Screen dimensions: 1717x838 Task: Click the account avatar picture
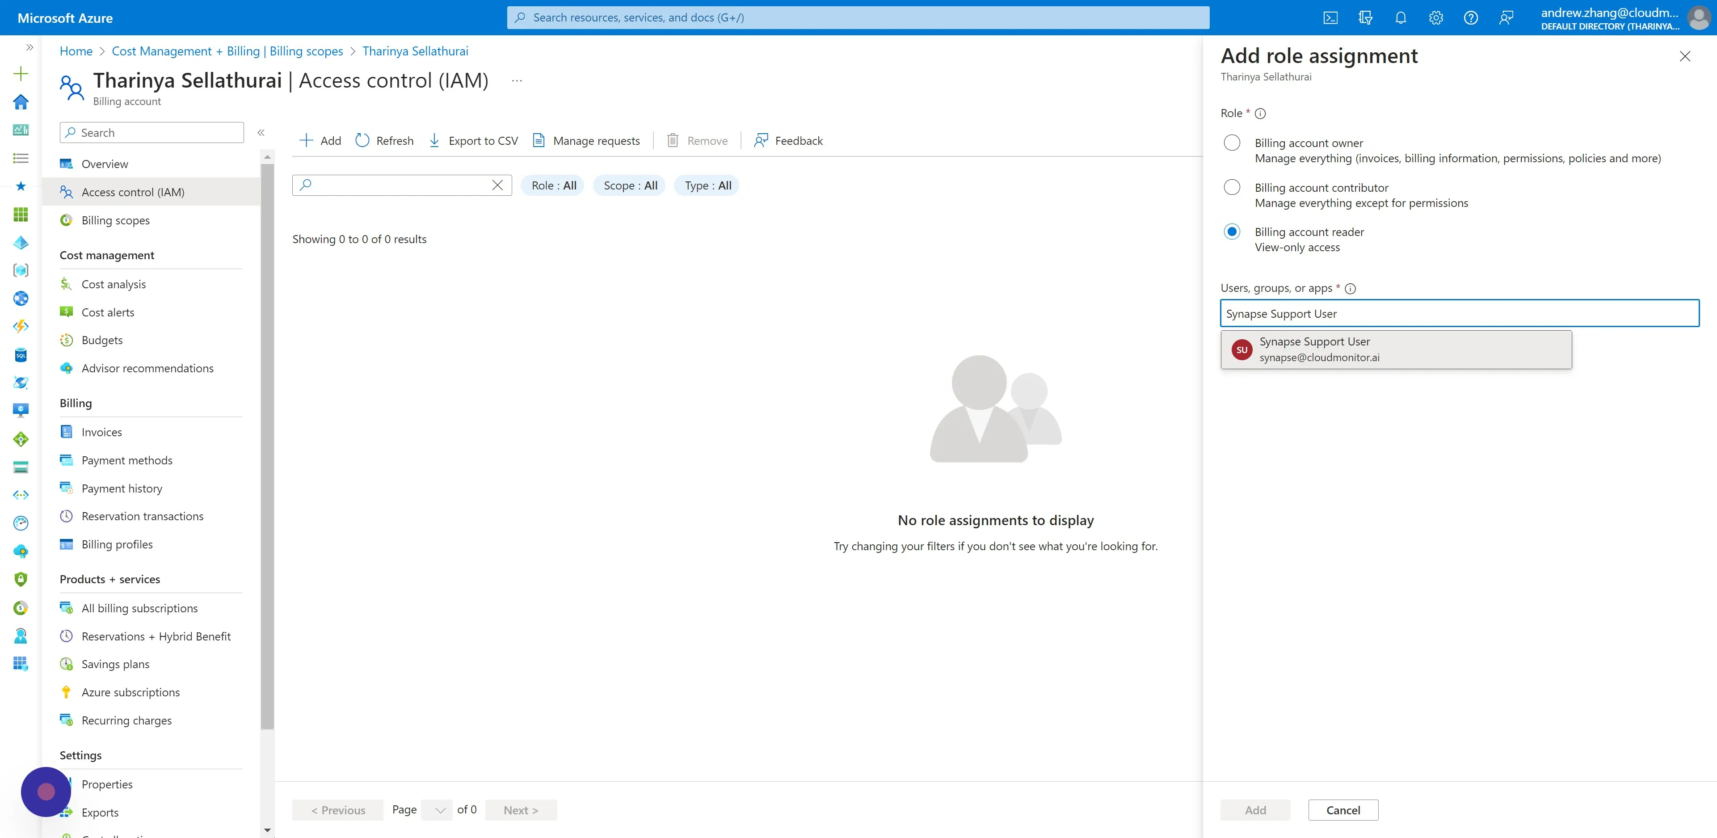click(1698, 18)
